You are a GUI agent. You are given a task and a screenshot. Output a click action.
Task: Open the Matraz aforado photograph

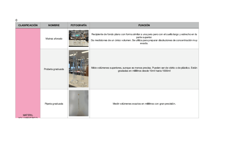pyautogui.click(x=79, y=38)
